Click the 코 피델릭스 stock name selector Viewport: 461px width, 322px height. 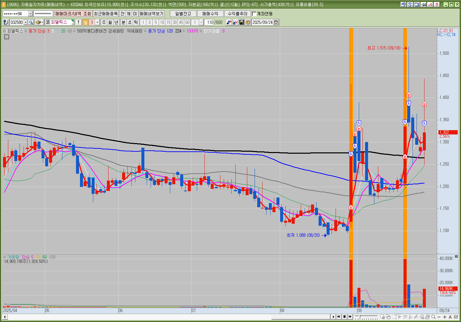(x=59, y=22)
